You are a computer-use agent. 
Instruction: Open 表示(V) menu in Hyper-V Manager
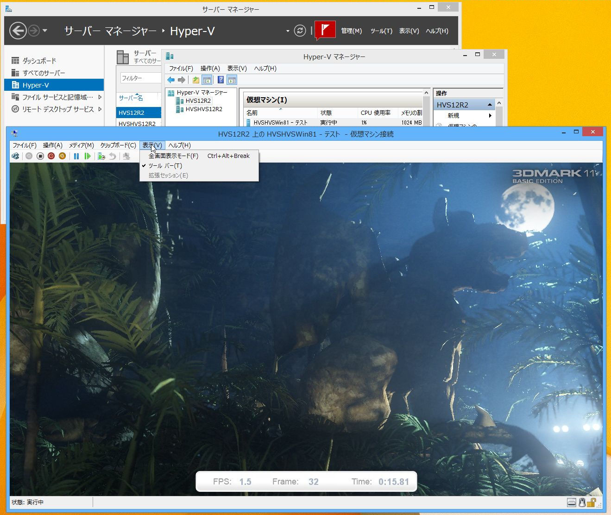(237, 69)
